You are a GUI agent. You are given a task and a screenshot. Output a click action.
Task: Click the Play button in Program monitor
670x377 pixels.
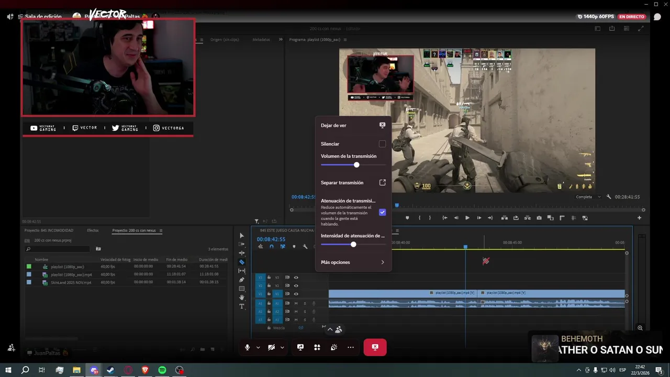pos(467,218)
